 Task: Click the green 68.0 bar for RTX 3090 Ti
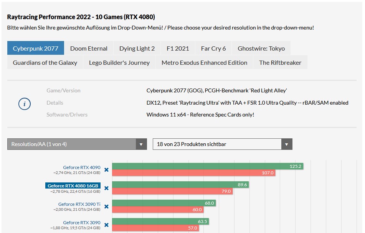(x=164, y=203)
